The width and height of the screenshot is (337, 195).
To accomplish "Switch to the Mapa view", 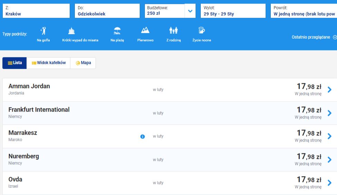I will (83, 63).
